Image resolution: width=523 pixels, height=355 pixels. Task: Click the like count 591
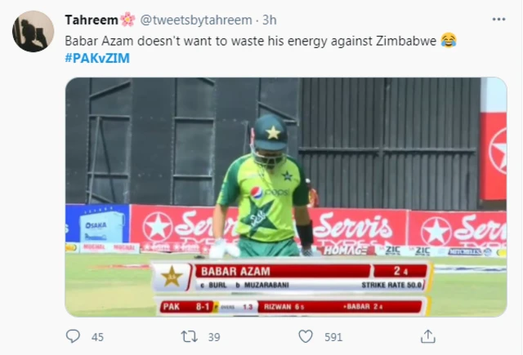[x=333, y=337]
